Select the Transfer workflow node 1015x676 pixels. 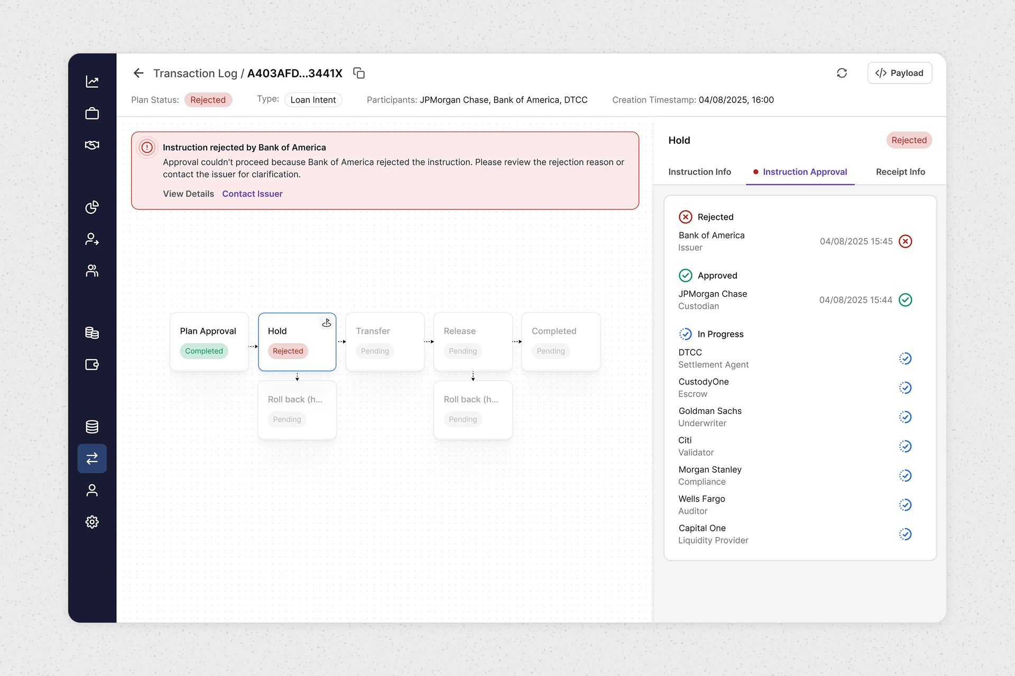click(x=385, y=342)
